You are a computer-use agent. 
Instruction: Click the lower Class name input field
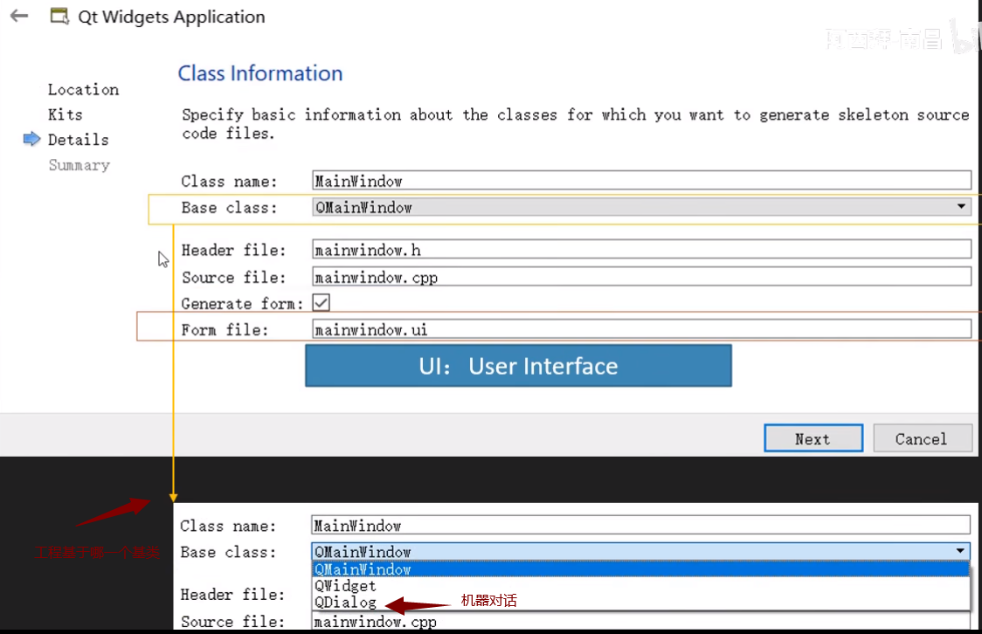coord(640,526)
